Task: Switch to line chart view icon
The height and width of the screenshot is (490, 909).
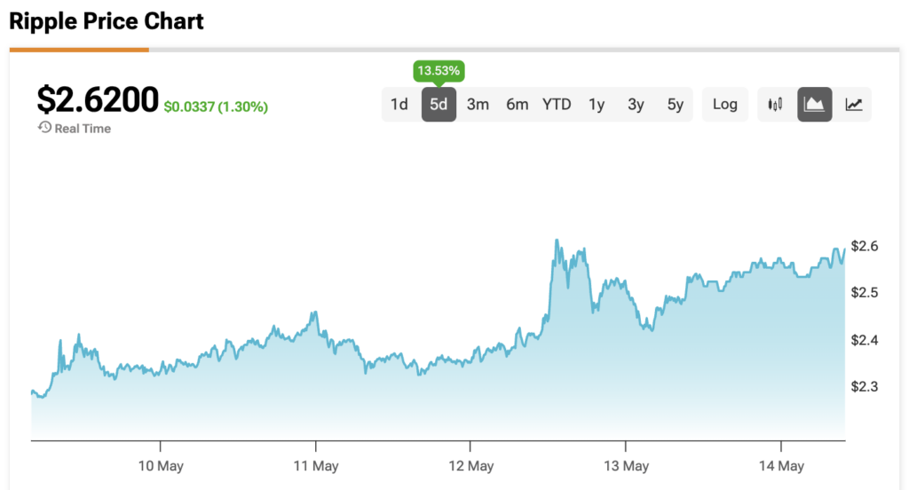Action: 853,105
